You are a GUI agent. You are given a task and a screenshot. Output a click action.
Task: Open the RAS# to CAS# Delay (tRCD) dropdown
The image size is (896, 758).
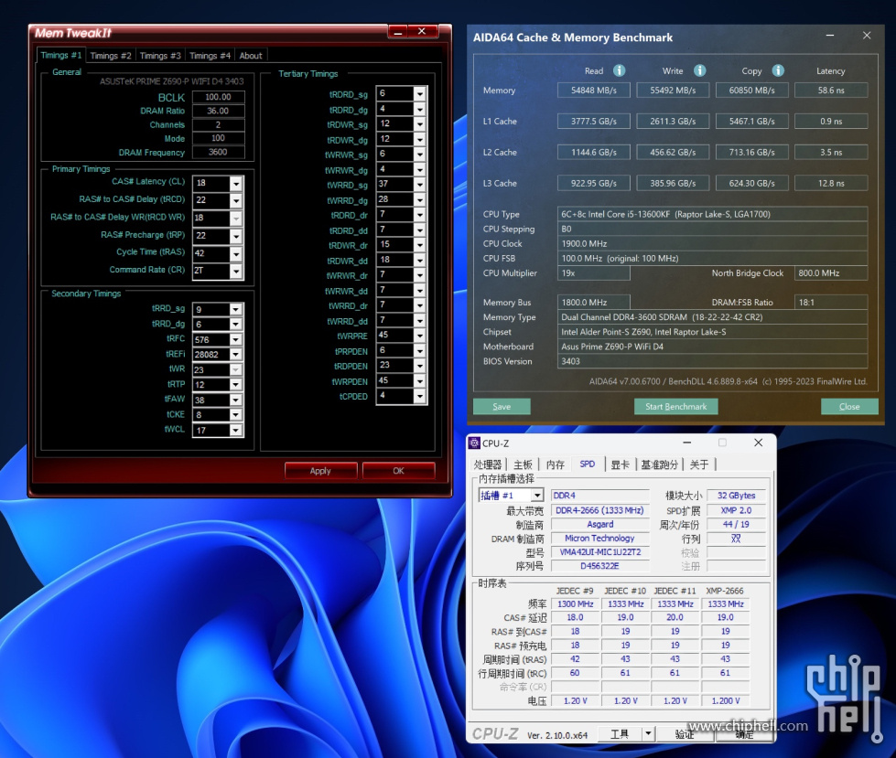pos(235,200)
